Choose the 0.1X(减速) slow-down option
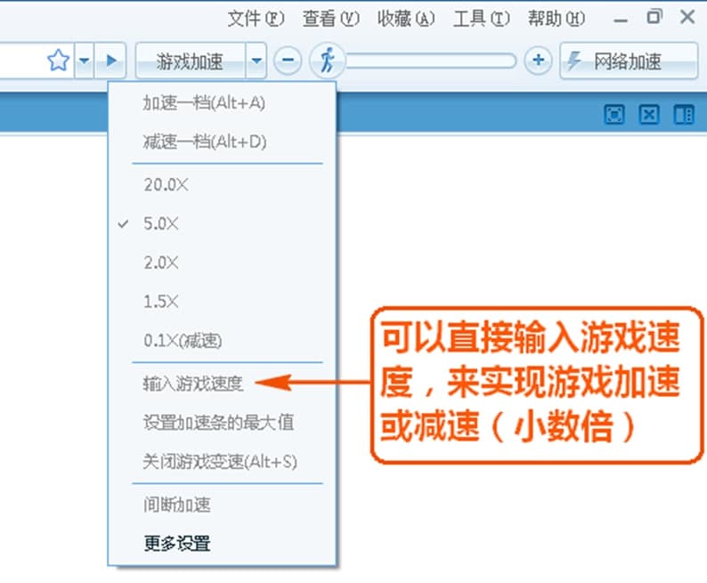The height and width of the screenshot is (583, 707). [x=183, y=340]
